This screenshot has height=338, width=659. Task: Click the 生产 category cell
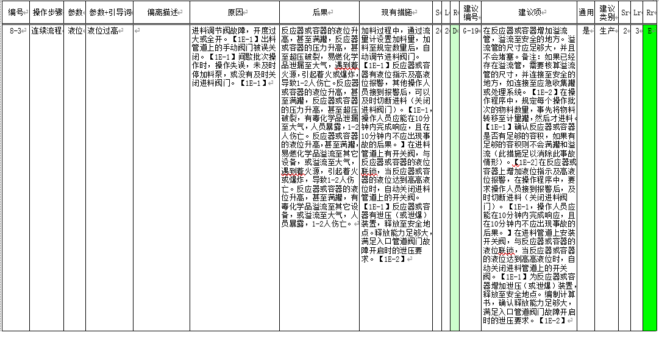[607, 178]
